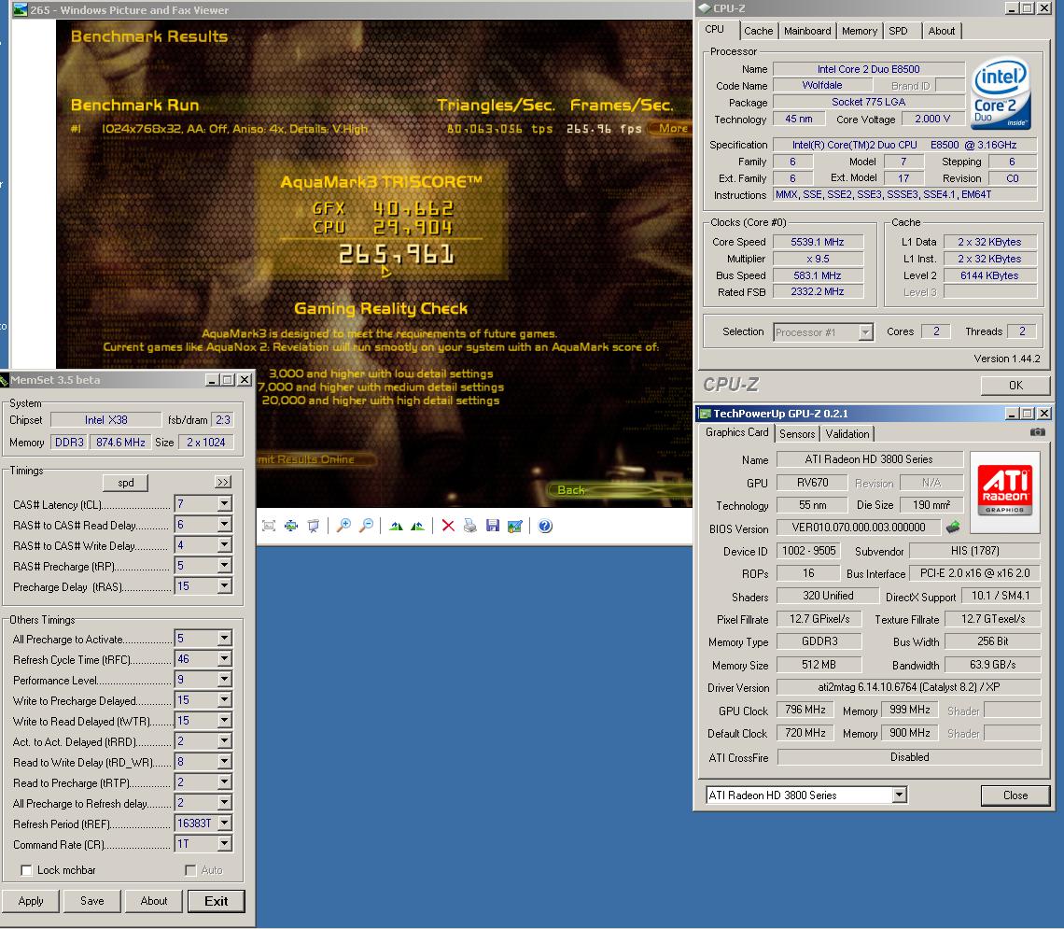Screen dimensions: 1064x929
Task: Open the GPU-Z graphics card selector dropdown
Action: point(899,795)
